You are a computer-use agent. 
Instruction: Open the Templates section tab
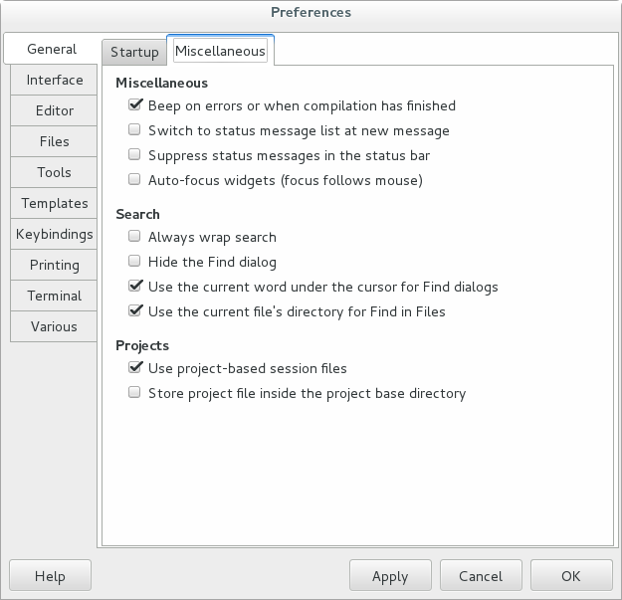coord(54,203)
